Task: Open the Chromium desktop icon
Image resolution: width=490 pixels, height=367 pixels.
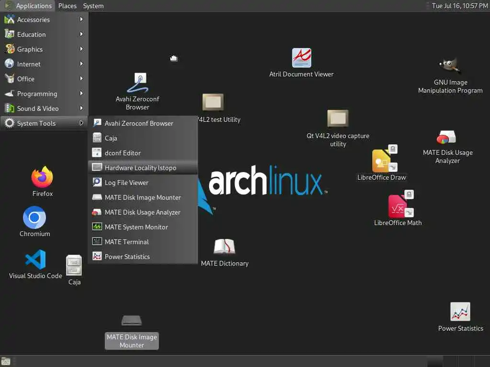Action: 34,217
